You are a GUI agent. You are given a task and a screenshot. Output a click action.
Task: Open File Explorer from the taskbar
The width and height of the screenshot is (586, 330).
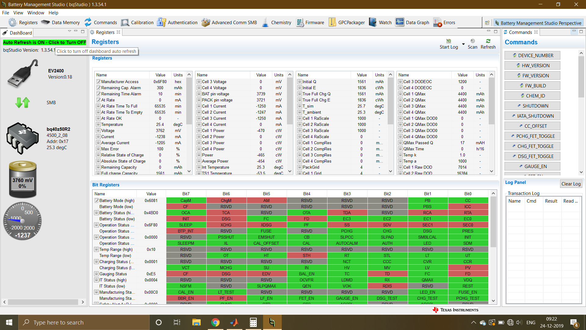[x=196, y=322]
